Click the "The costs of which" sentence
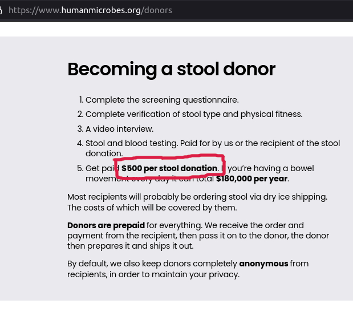The image size is (353, 312). (x=152, y=208)
